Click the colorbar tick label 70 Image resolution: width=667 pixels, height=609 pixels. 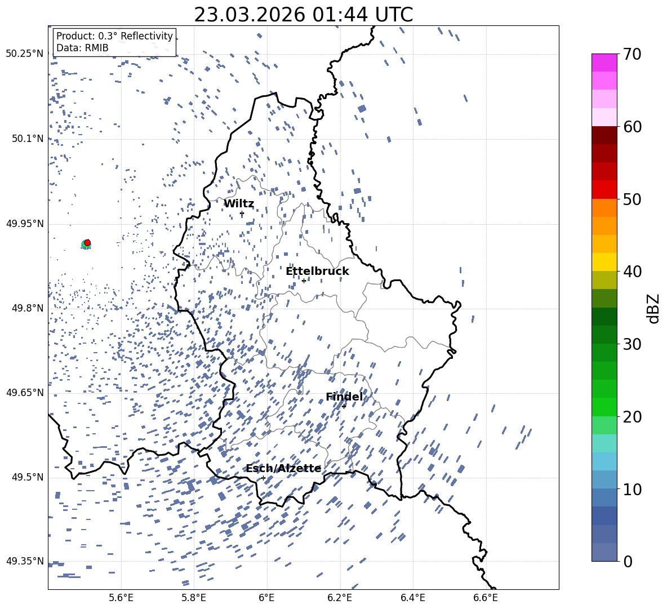point(633,55)
